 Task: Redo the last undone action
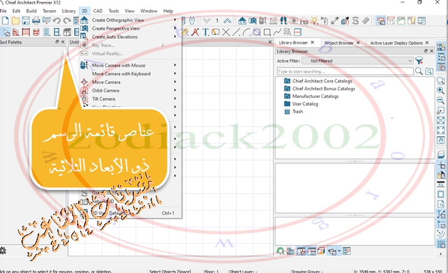67,20
